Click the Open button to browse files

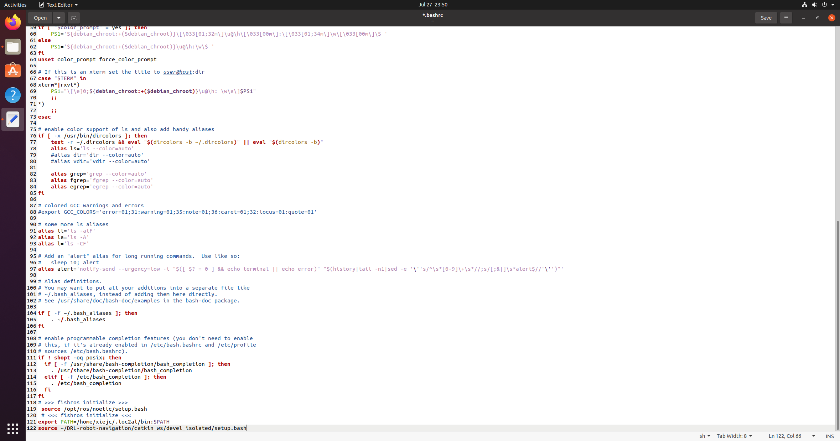pyautogui.click(x=40, y=17)
